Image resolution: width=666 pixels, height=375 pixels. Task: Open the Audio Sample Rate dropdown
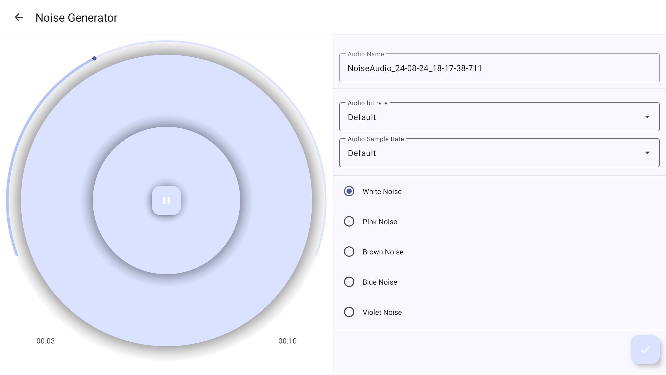[499, 153]
